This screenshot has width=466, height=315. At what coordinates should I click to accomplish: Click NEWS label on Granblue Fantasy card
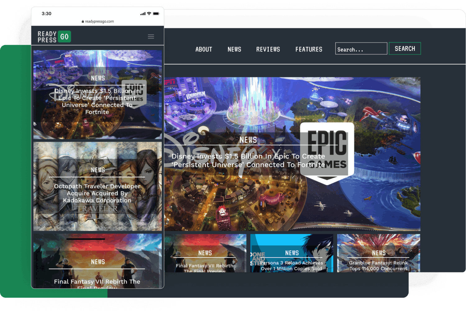[x=379, y=253]
